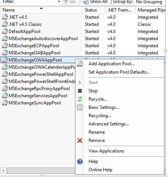Open the Filter dropdown arrow
The width and height of the screenshot is (168, 177).
tap(59, 2)
